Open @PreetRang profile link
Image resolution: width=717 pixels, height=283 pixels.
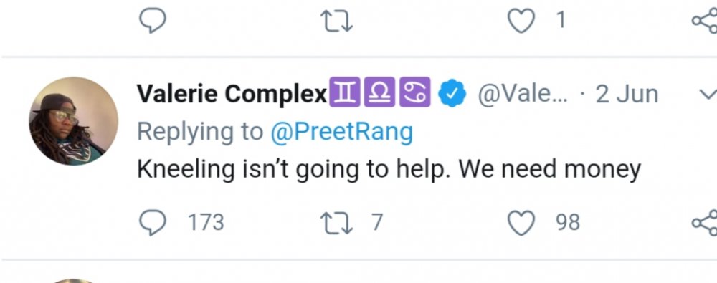point(341,132)
